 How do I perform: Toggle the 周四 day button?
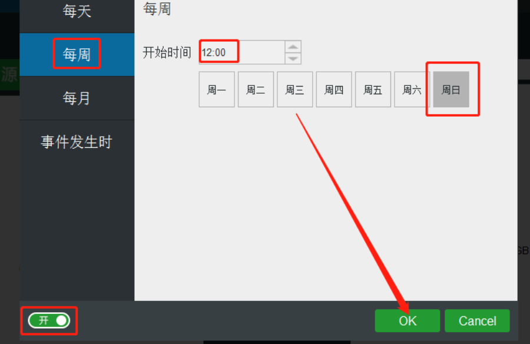334,90
